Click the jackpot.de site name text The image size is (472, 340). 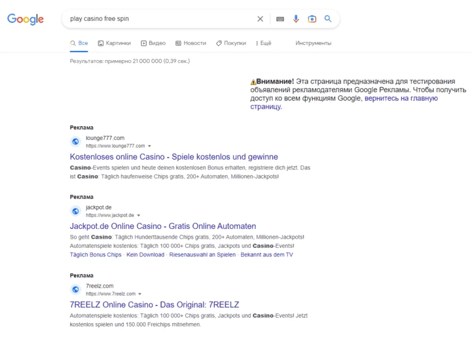click(99, 207)
